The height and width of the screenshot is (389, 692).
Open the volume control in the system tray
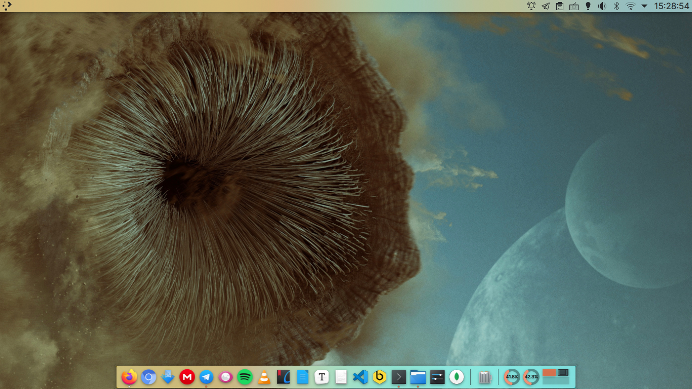pyautogui.click(x=602, y=6)
